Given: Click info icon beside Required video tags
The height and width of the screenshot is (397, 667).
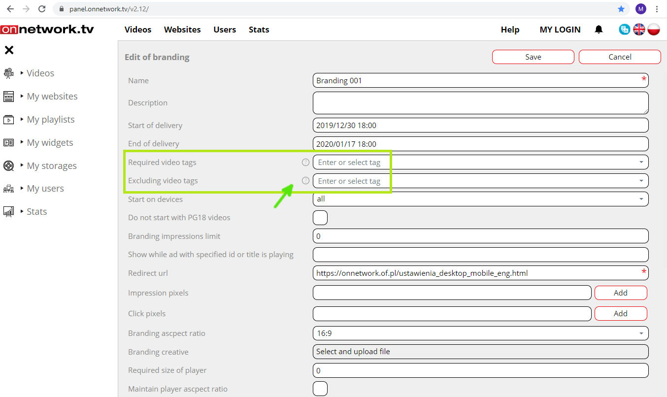Looking at the screenshot, I should pos(305,162).
